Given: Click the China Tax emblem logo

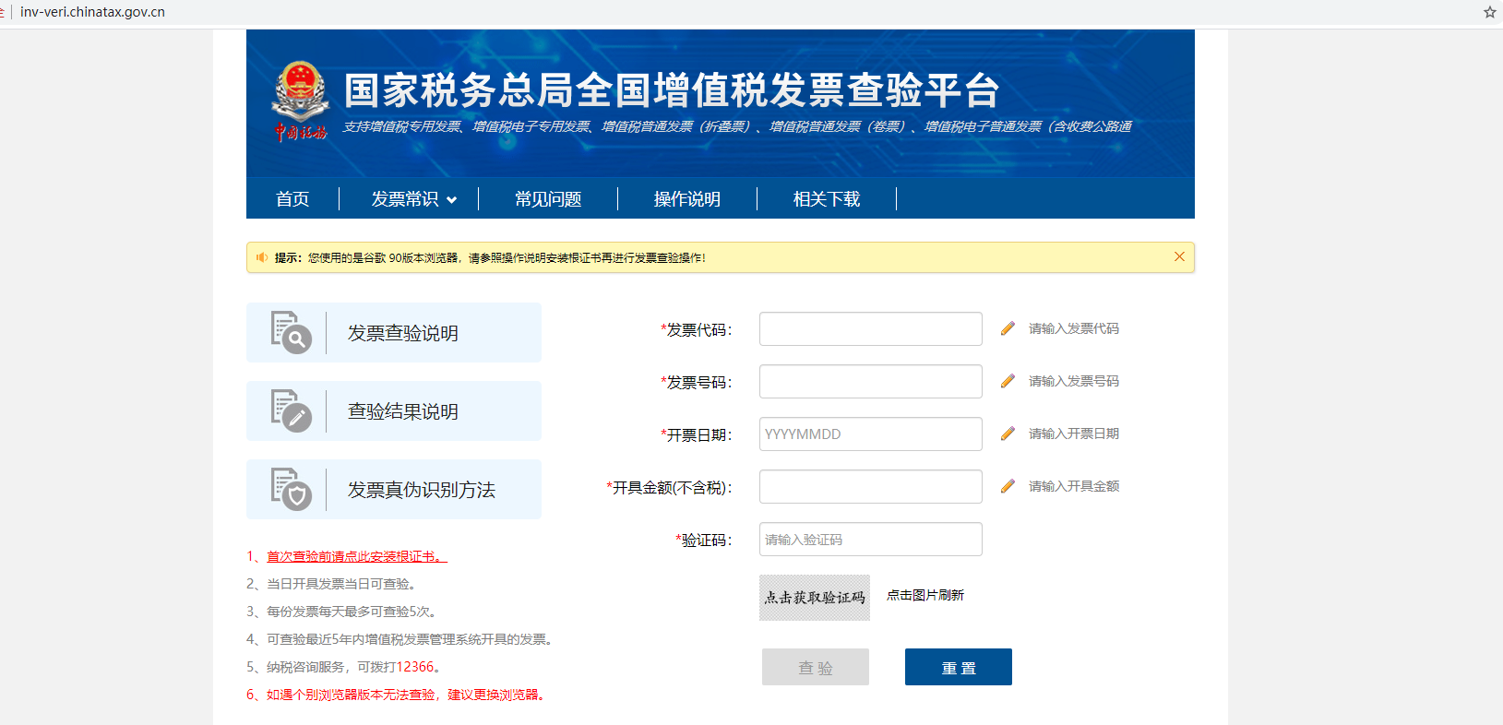Looking at the screenshot, I should click(300, 101).
